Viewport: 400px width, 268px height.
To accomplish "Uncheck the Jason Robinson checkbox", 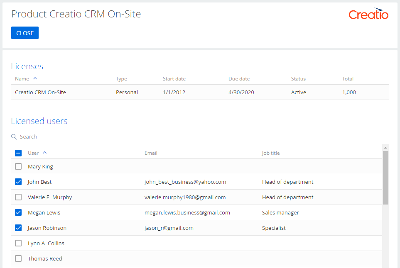I will [x=18, y=227].
